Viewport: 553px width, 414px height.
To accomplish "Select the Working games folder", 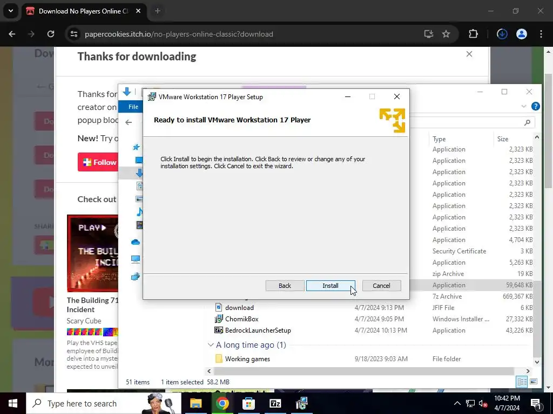I will click(247, 358).
